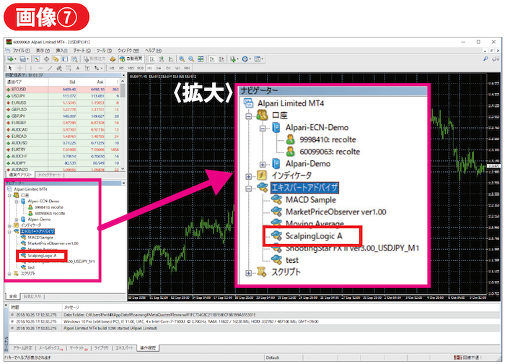Select MACD Sample in small Navigator
Screen dimensions: 505x364
(x=40, y=238)
